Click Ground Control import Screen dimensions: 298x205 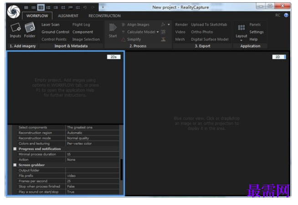55,32
